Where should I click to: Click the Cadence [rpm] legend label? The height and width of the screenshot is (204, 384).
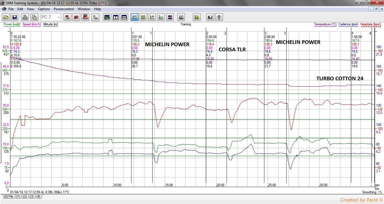coord(348,24)
